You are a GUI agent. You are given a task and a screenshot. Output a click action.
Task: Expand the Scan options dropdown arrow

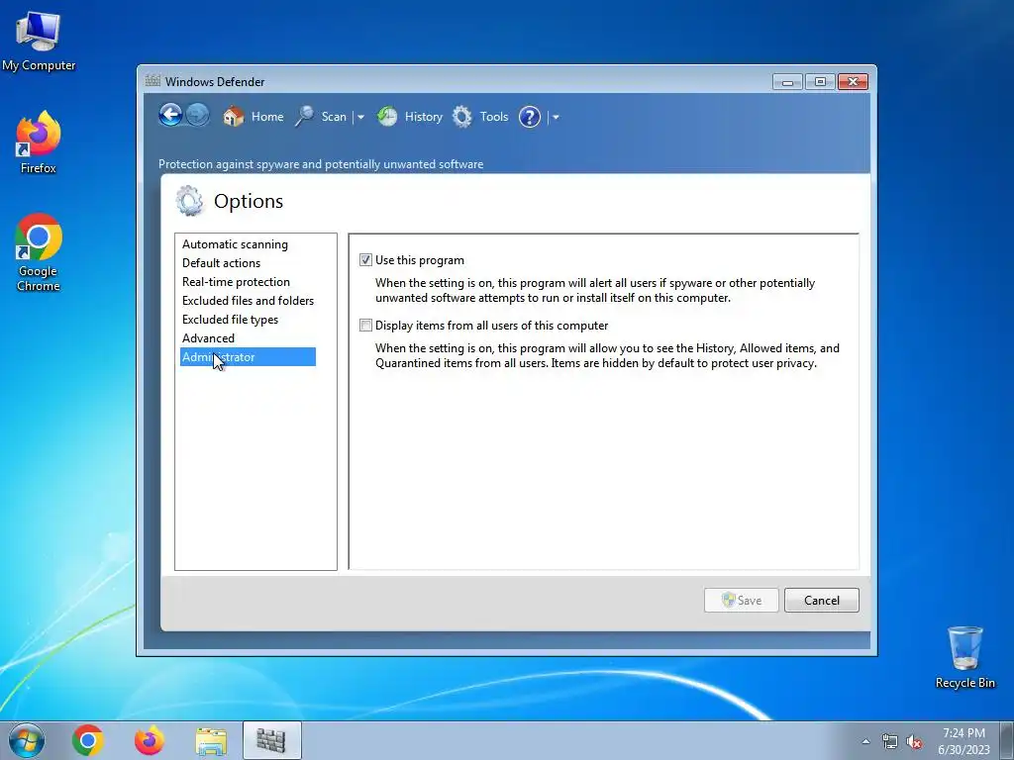click(x=360, y=118)
